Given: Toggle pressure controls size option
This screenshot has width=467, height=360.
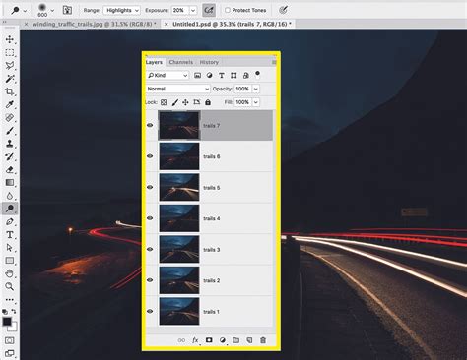Looking at the screenshot, I should 283,10.
